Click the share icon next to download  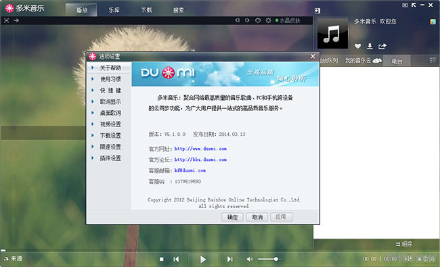pos(382,46)
